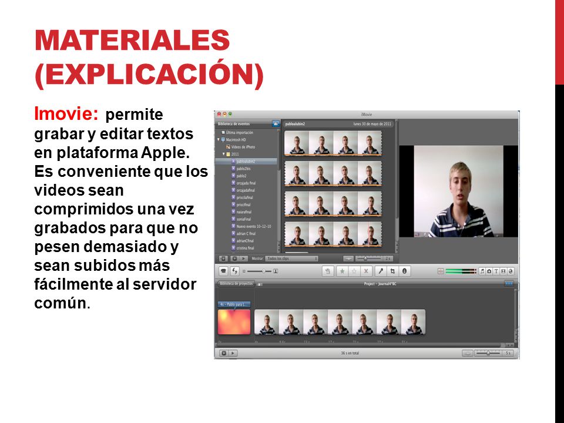Click the viewer preview video
The image size is (564, 423).
(459, 191)
